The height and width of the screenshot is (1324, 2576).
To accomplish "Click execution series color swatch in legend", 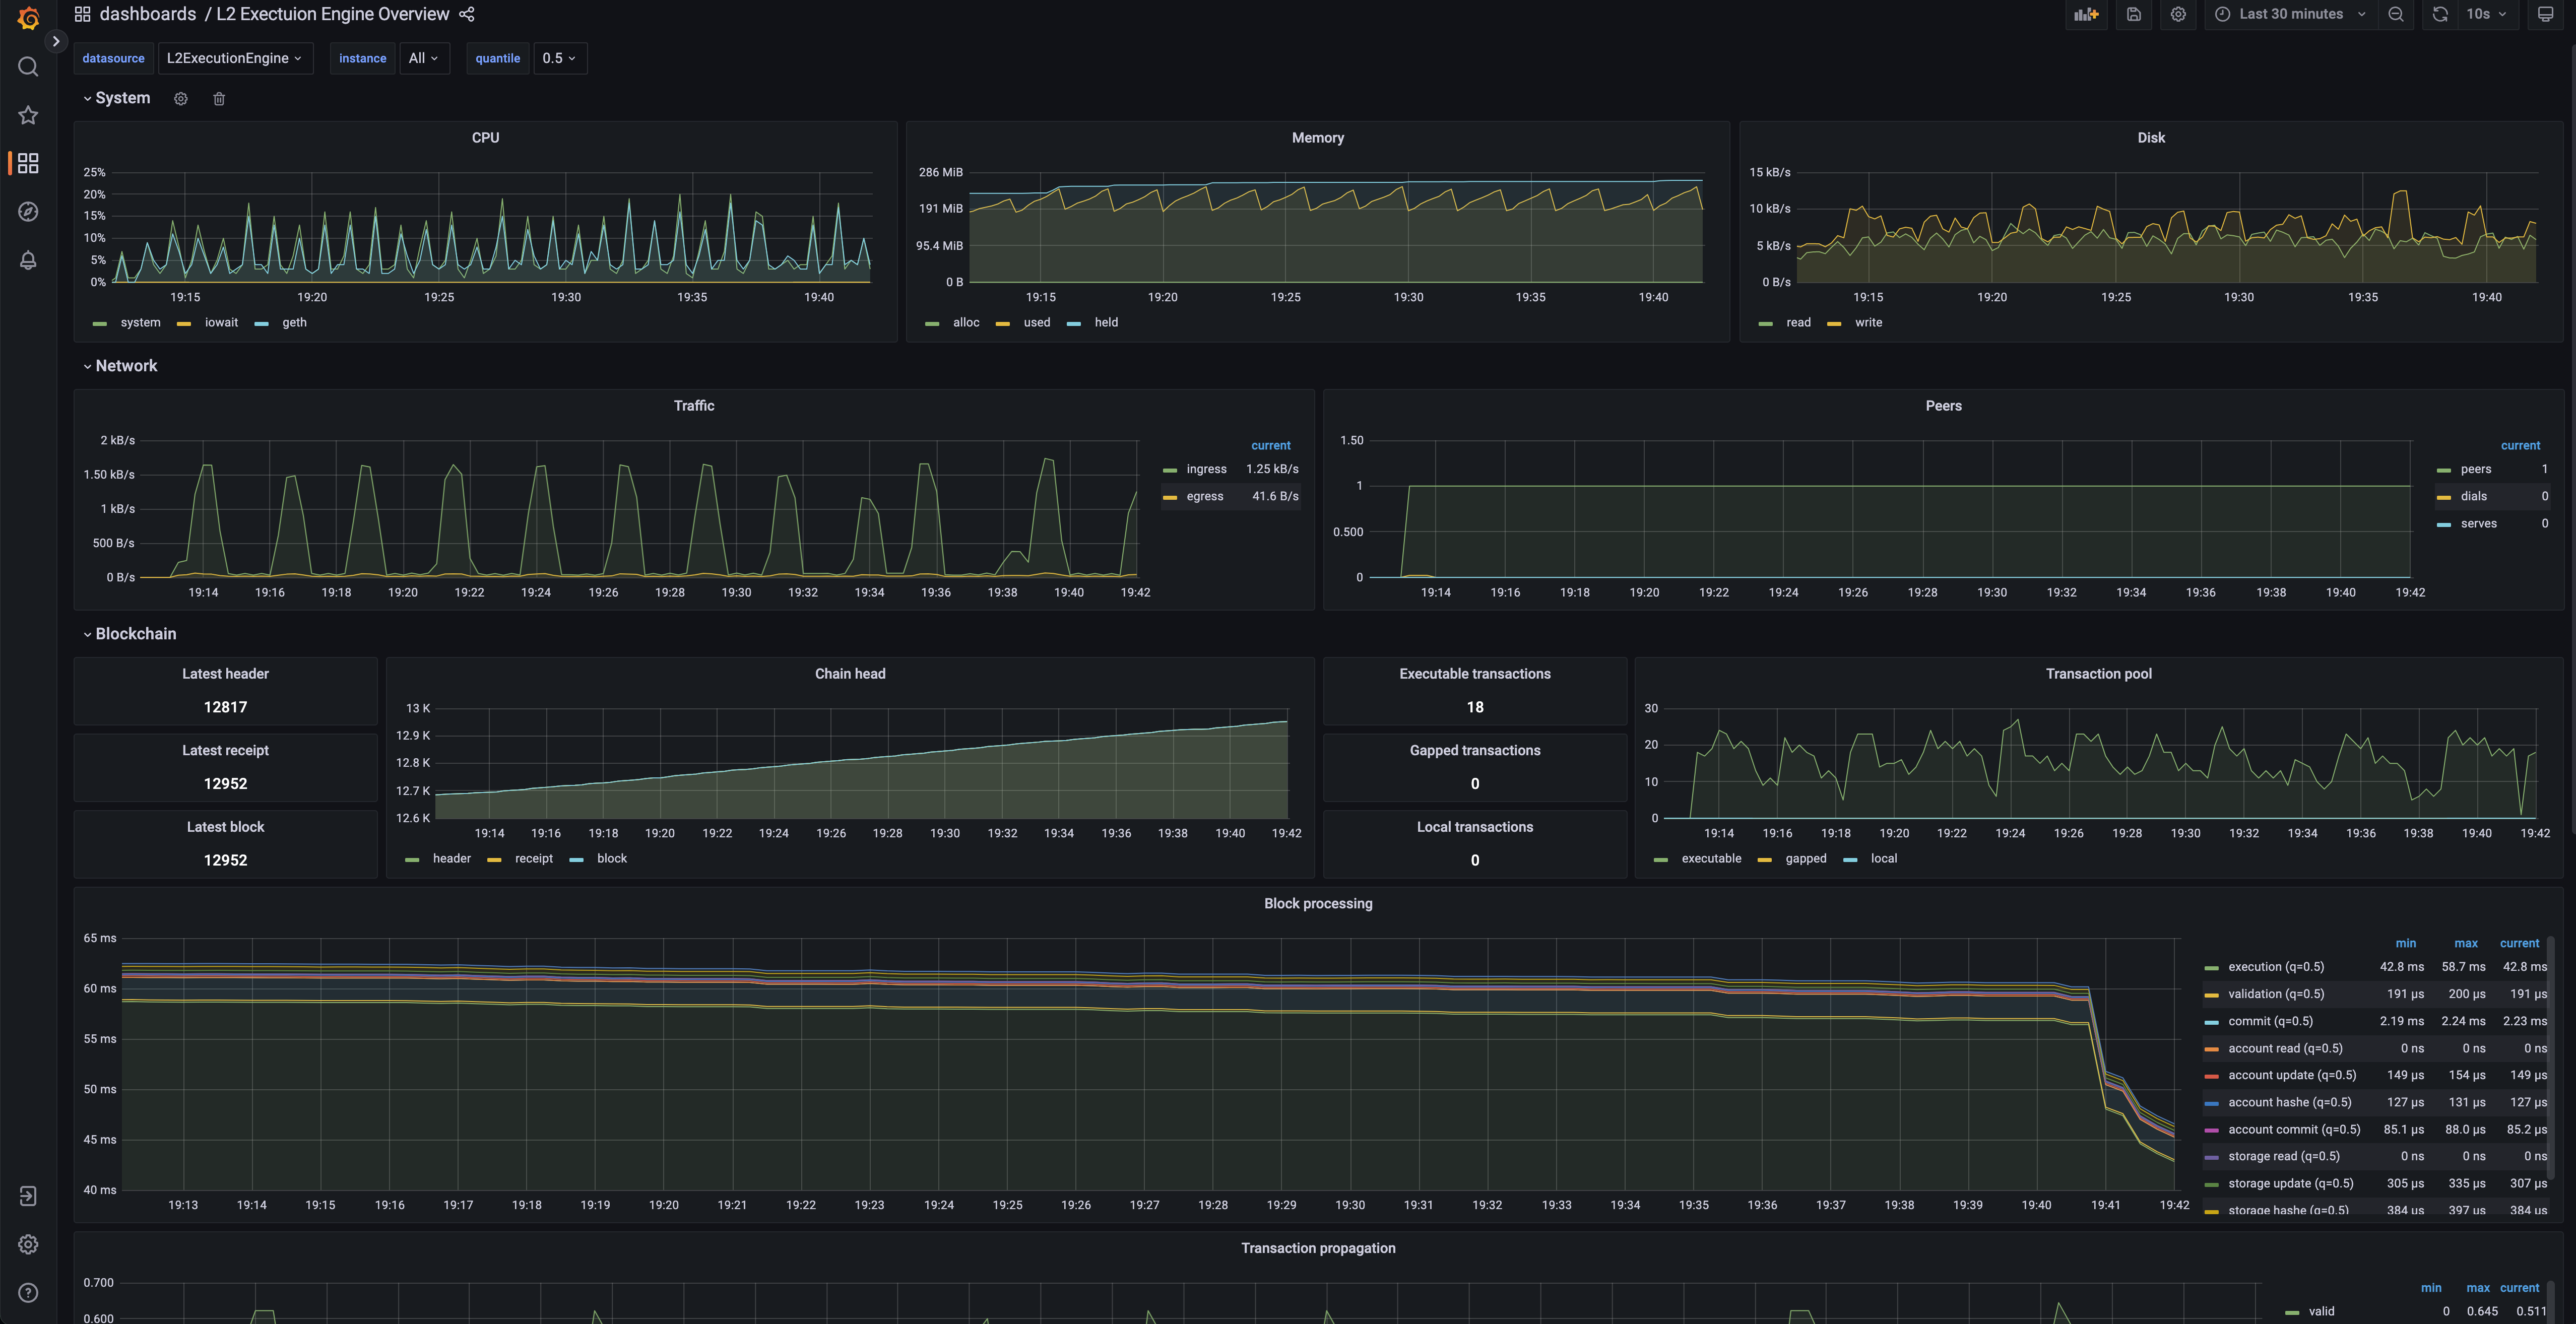I will click(2211, 968).
